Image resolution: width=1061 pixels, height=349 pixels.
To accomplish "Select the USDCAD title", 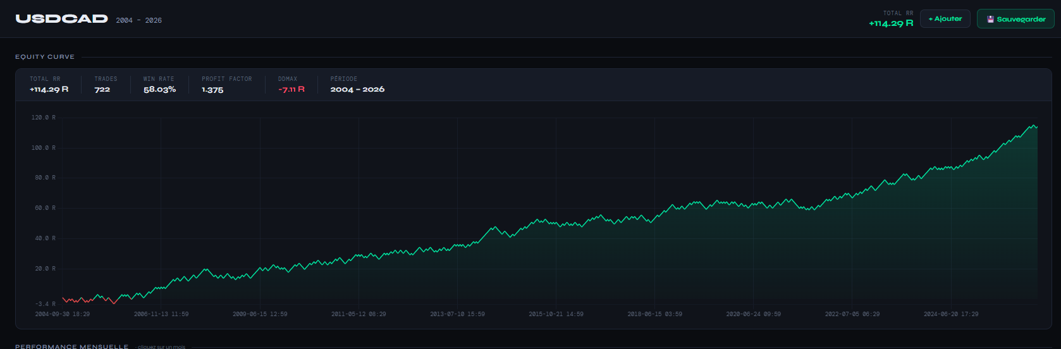I will 62,19.
